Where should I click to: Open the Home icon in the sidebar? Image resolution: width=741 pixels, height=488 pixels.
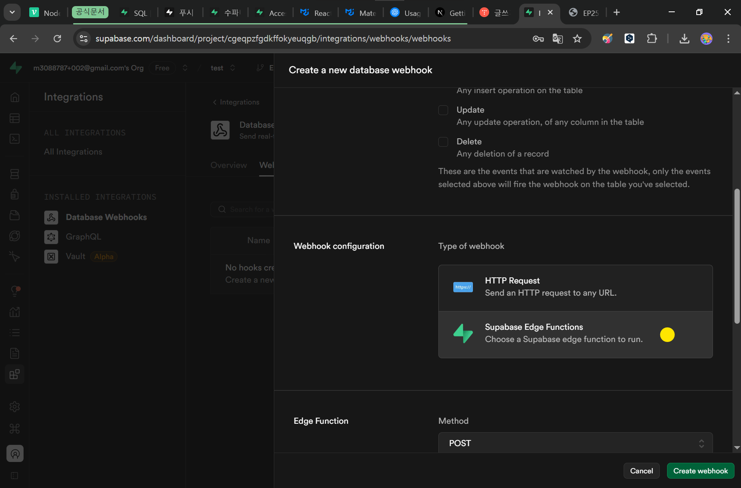(x=15, y=97)
